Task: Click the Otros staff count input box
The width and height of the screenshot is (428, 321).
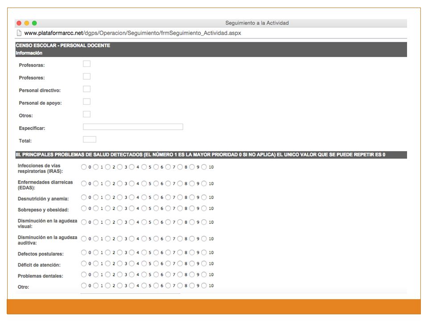Action: 86,114
